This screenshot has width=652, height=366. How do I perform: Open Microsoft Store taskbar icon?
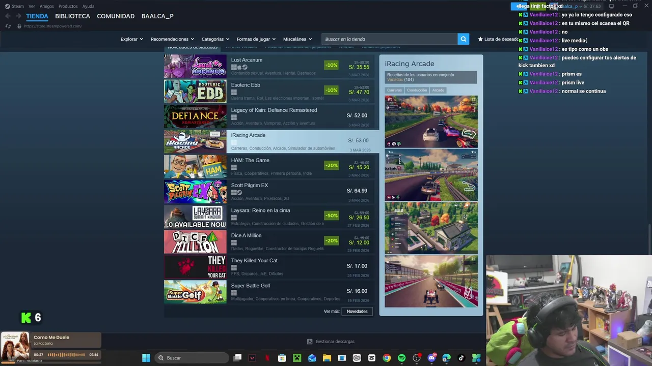coord(282,358)
